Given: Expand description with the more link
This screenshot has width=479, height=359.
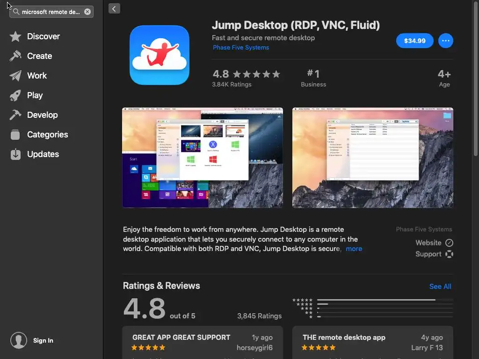Looking at the screenshot, I should [x=354, y=249].
